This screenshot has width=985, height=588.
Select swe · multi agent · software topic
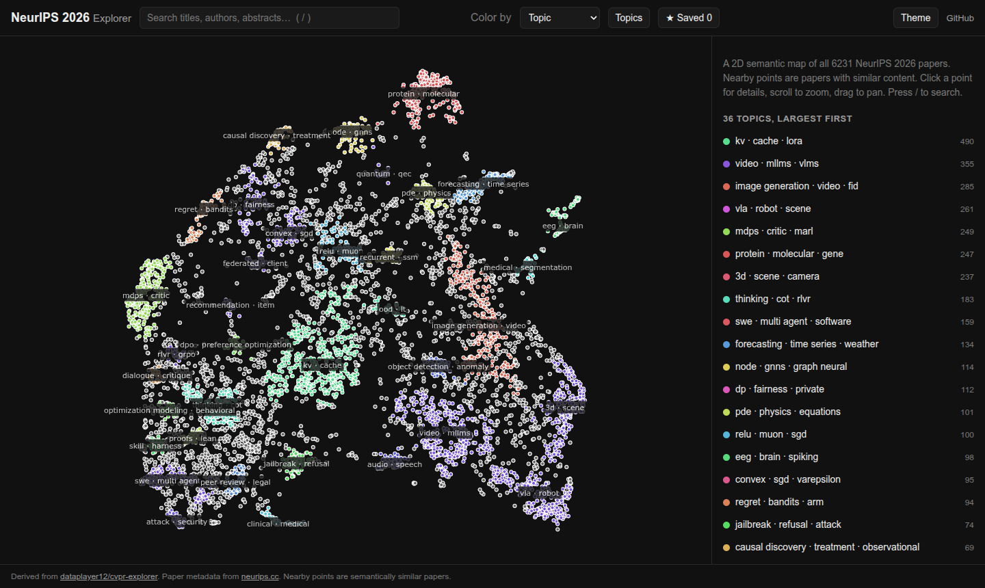(848, 321)
